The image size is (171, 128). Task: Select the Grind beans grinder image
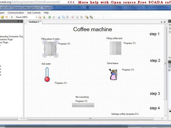click(113, 74)
